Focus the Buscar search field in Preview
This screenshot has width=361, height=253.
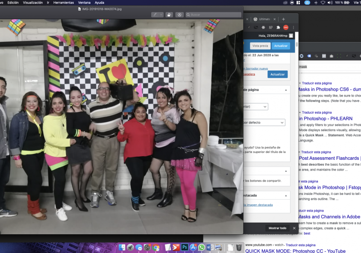click(x=214, y=15)
